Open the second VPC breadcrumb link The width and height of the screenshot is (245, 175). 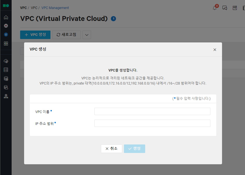tap(34, 8)
